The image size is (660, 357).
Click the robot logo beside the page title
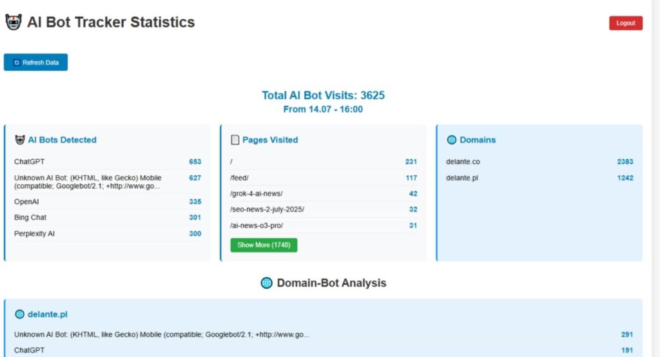click(14, 23)
